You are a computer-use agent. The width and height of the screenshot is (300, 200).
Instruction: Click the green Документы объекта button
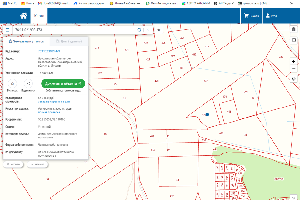coord(63,83)
